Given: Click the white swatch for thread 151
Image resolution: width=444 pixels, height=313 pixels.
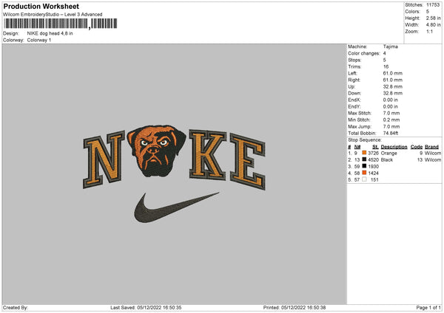Looking at the screenshot, I should coord(364,179).
